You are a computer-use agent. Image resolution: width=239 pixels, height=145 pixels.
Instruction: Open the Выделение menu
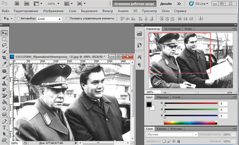click(89, 11)
